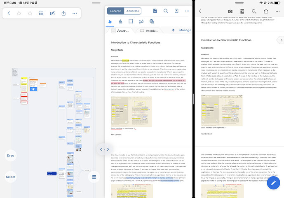Open the document page icon
The height and width of the screenshot is (198, 284).
(x=155, y=11)
